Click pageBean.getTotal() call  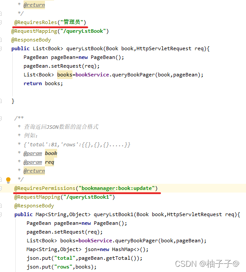[x=109, y=258]
